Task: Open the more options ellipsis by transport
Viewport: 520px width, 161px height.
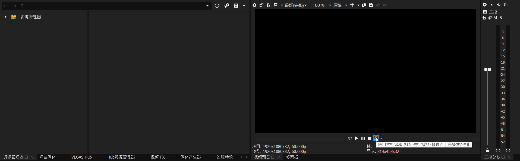Action: tap(382, 138)
